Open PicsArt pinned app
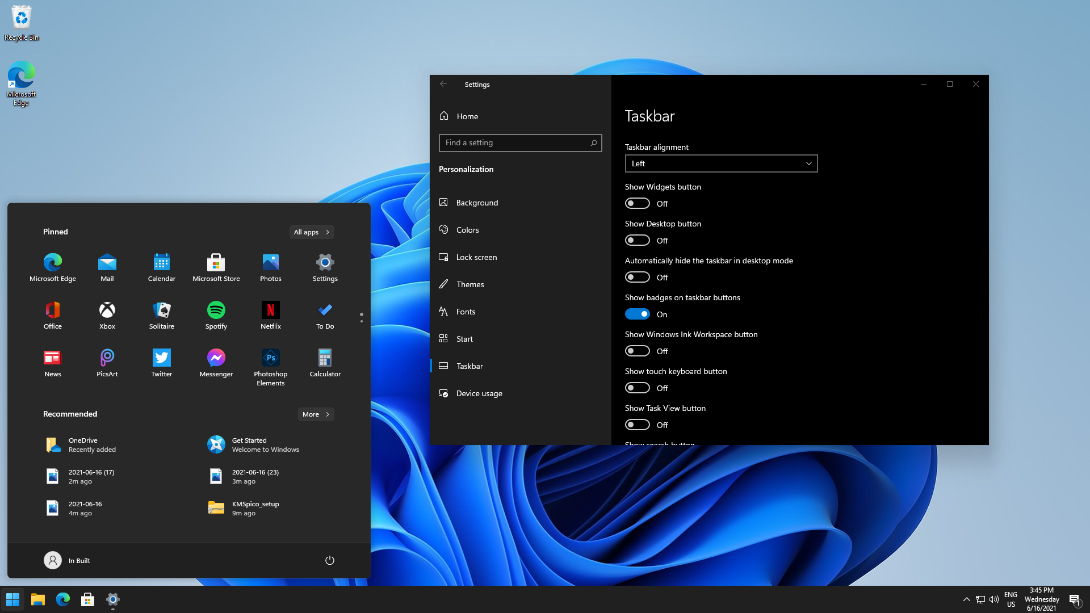 [x=107, y=362]
